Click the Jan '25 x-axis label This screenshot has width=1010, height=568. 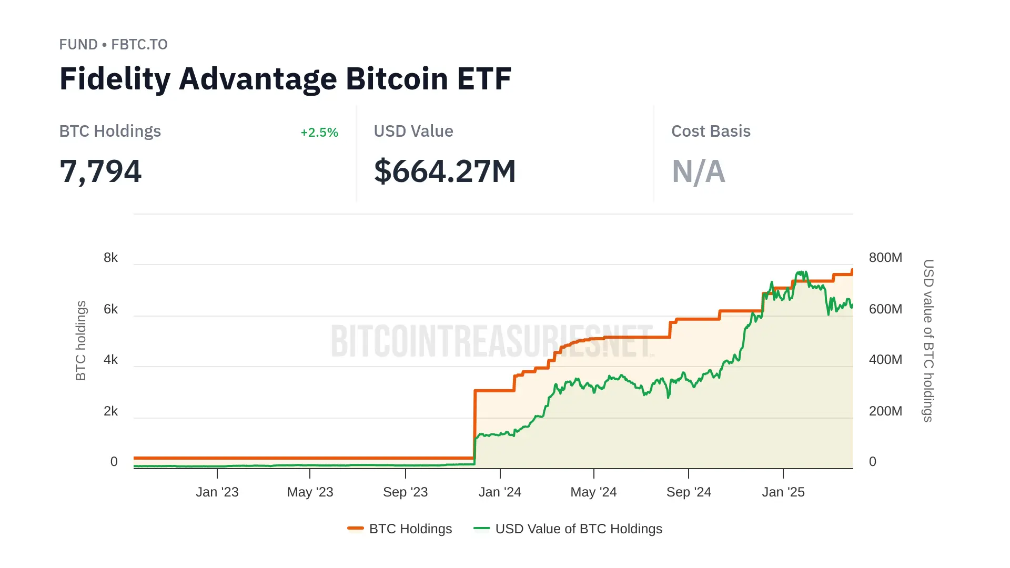(x=783, y=492)
